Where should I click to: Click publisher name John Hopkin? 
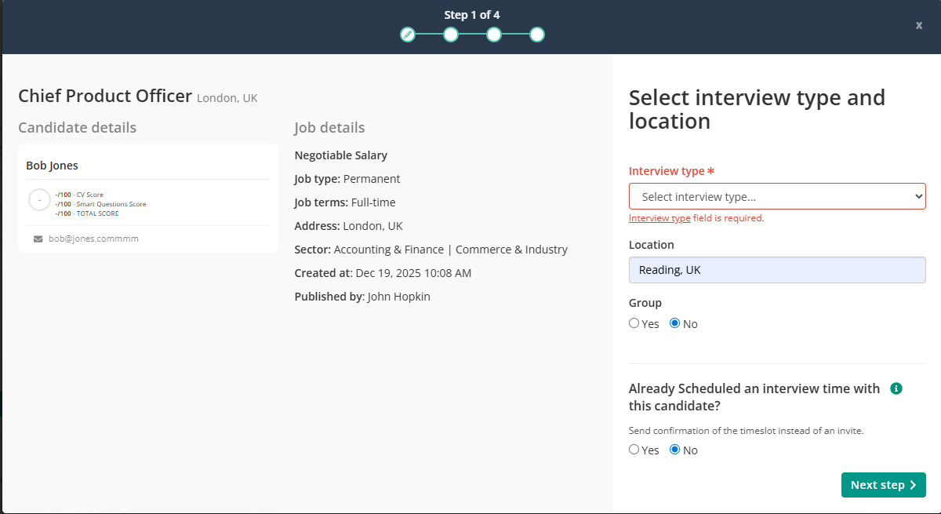400,297
